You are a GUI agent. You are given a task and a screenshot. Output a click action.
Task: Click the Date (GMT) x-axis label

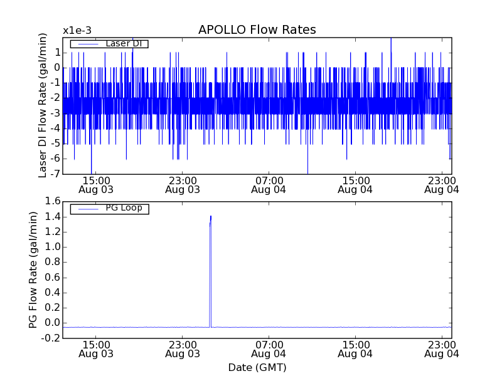[257, 367]
